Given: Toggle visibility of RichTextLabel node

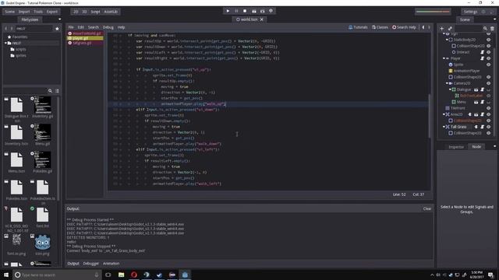Looking at the screenshot, I should [489, 96].
